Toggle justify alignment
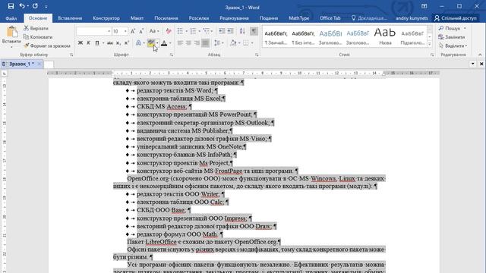This screenshot has width=486, height=273. (205, 43)
